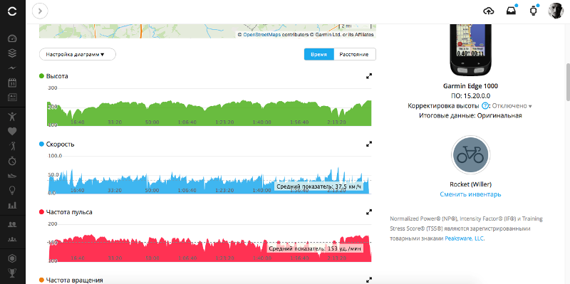Click the Средний показатель 37,5 км/ч label
This screenshot has height=284, width=570.
coord(318,186)
